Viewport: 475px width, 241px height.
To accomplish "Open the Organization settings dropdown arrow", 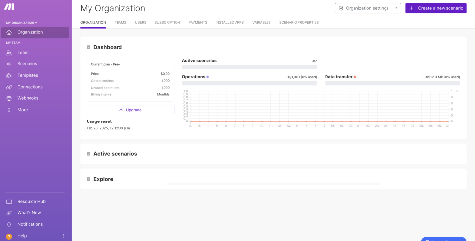I will 396,8.
